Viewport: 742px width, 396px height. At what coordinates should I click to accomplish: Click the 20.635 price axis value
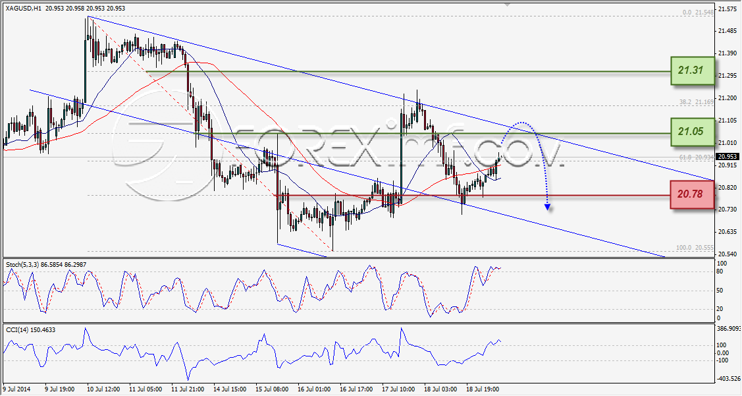(x=727, y=232)
